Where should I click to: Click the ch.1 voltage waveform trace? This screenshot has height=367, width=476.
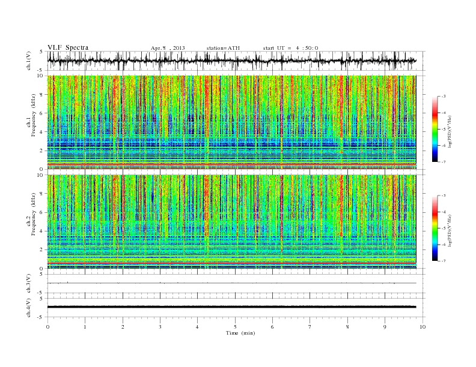click(231, 61)
